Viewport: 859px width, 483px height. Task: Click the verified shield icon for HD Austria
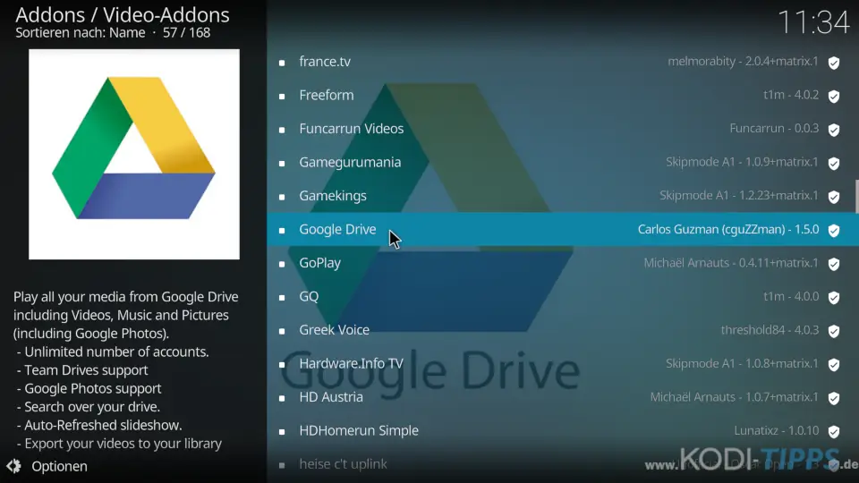pos(834,398)
